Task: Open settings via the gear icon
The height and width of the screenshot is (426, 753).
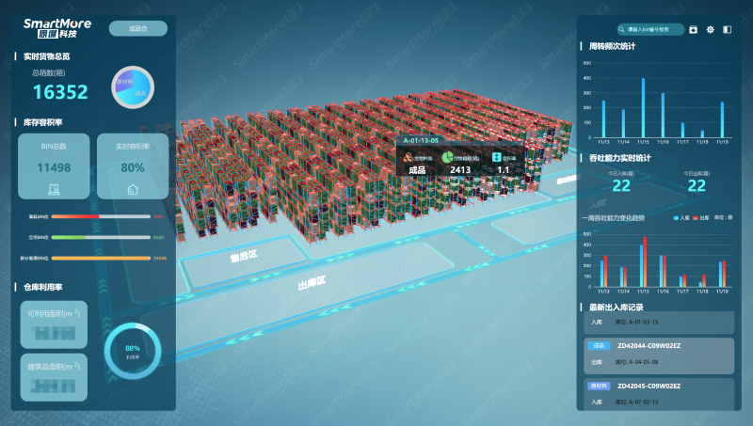Action: click(711, 30)
